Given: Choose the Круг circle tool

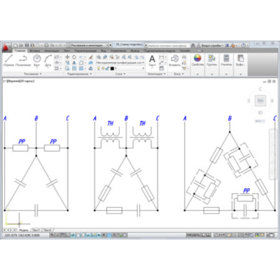Looking at the screenshot, I should [x=37, y=61].
